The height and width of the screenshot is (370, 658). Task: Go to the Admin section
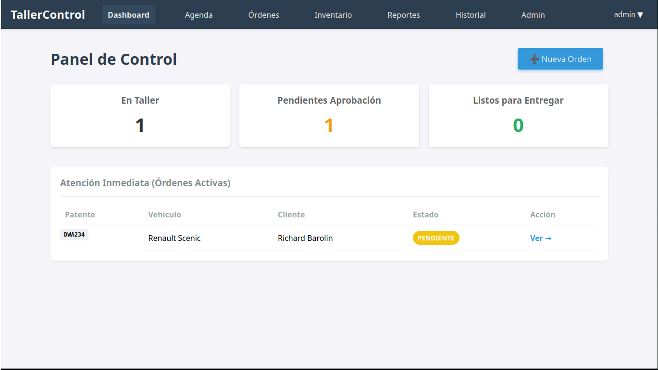[533, 15]
